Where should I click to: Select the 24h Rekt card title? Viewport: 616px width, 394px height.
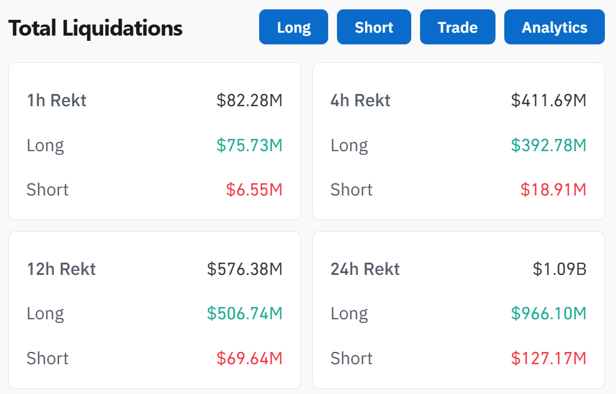tap(365, 269)
